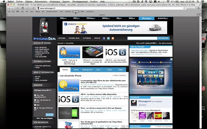Screen dimensions: 207x129
Task: Open iPhoneGen Twitter icon in nav bar
Action: (x=109, y=38)
